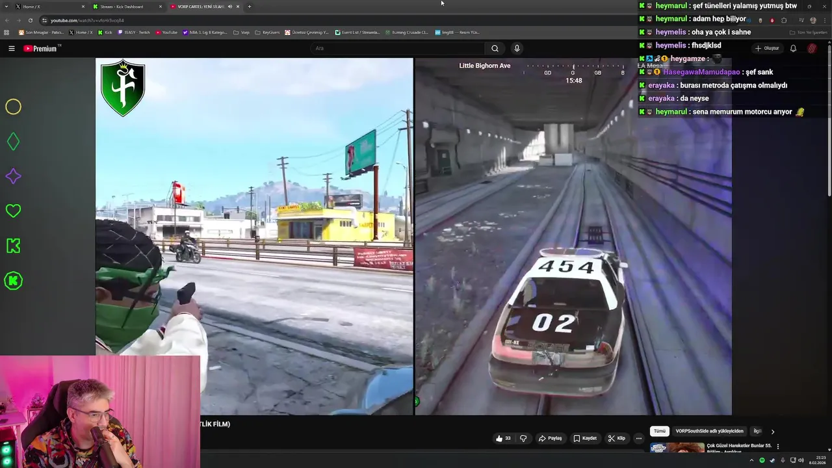
Task: Start voice search with the microphone icon
Action: 517,48
